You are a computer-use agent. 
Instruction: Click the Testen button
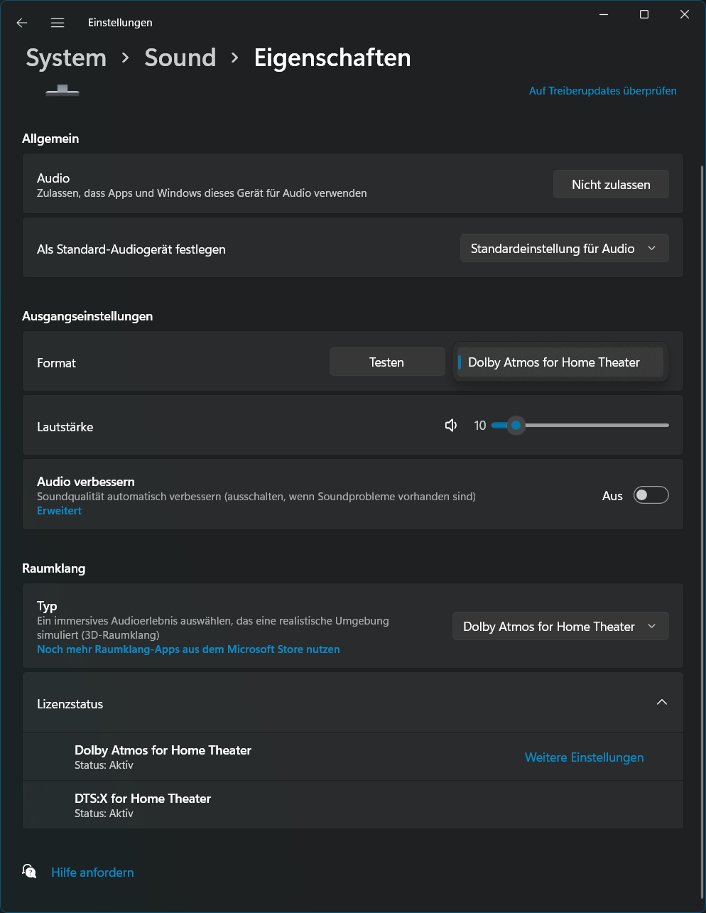386,362
